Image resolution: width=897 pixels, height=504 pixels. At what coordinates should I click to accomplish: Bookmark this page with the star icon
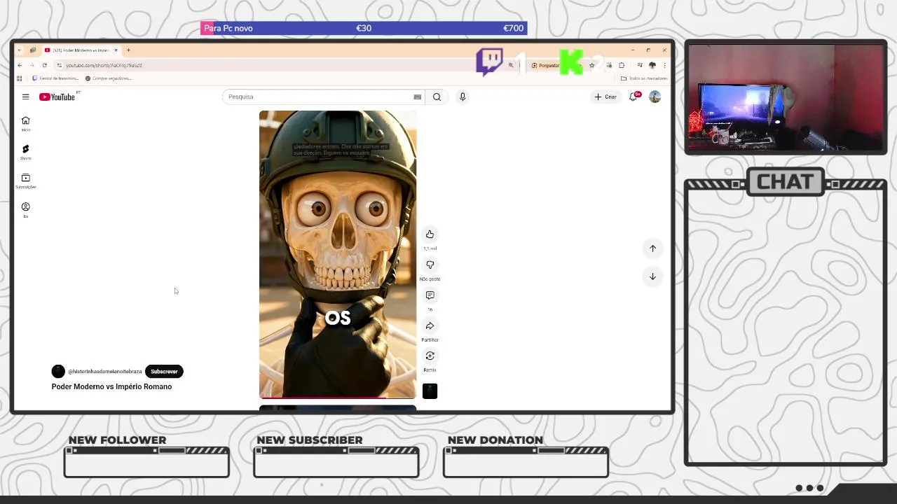tap(592, 65)
